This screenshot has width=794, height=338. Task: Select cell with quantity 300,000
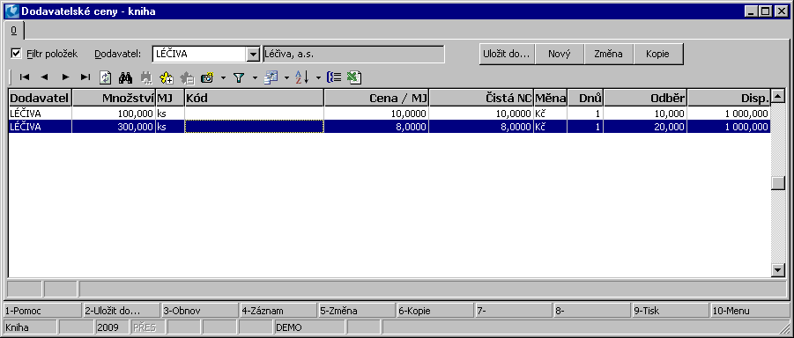114,127
